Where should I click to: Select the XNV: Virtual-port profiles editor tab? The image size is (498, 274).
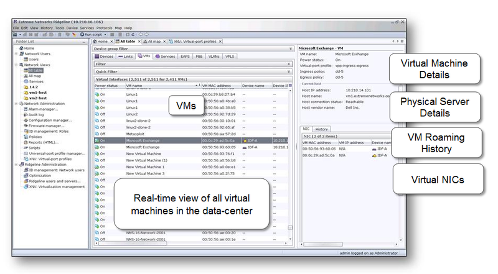coord(194,42)
